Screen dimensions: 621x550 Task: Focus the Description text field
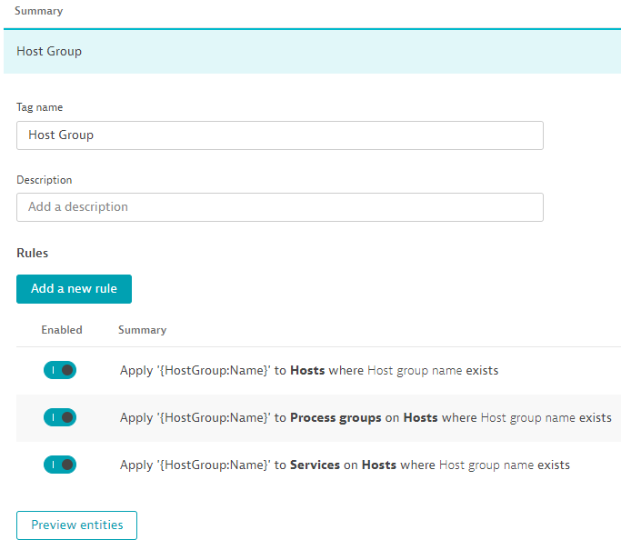tap(280, 207)
